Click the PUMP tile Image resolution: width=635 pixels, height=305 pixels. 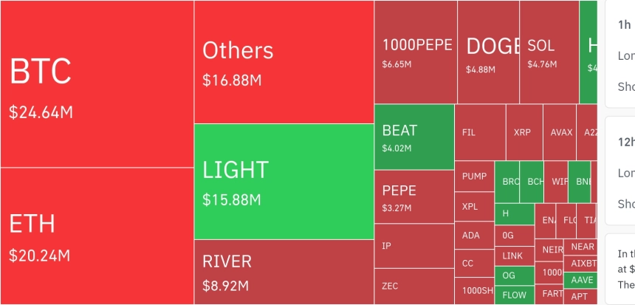pyautogui.click(x=474, y=177)
